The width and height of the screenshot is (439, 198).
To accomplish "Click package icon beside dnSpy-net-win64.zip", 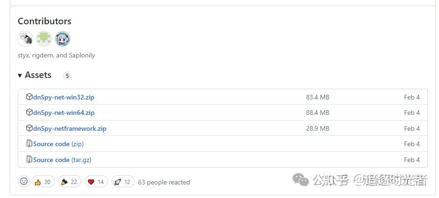I will click(x=29, y=113).
